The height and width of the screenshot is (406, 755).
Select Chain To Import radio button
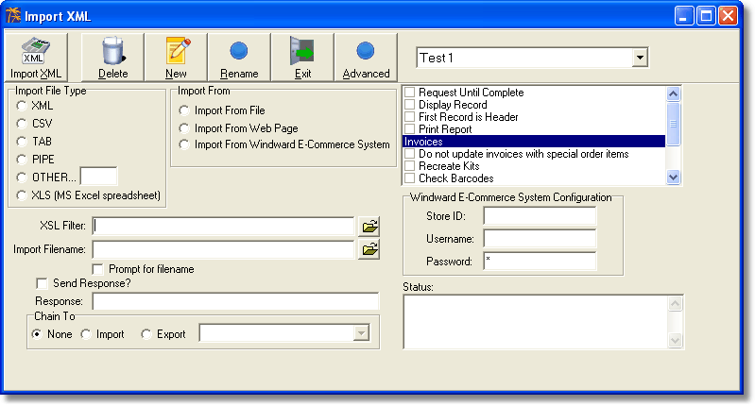click(86, 334)
